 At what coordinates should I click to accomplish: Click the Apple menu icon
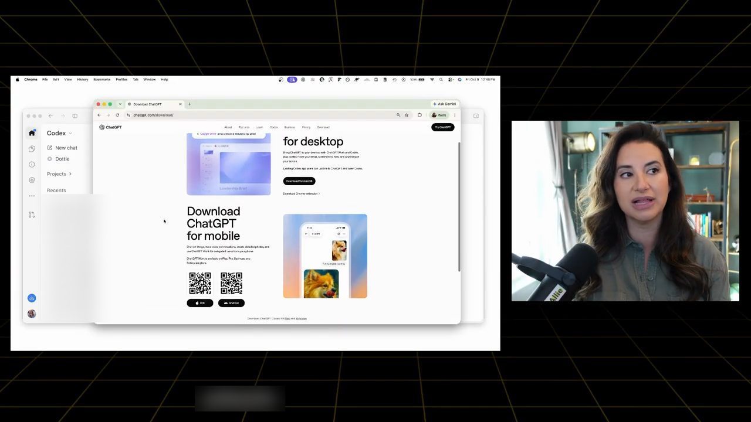coord(18,80)
